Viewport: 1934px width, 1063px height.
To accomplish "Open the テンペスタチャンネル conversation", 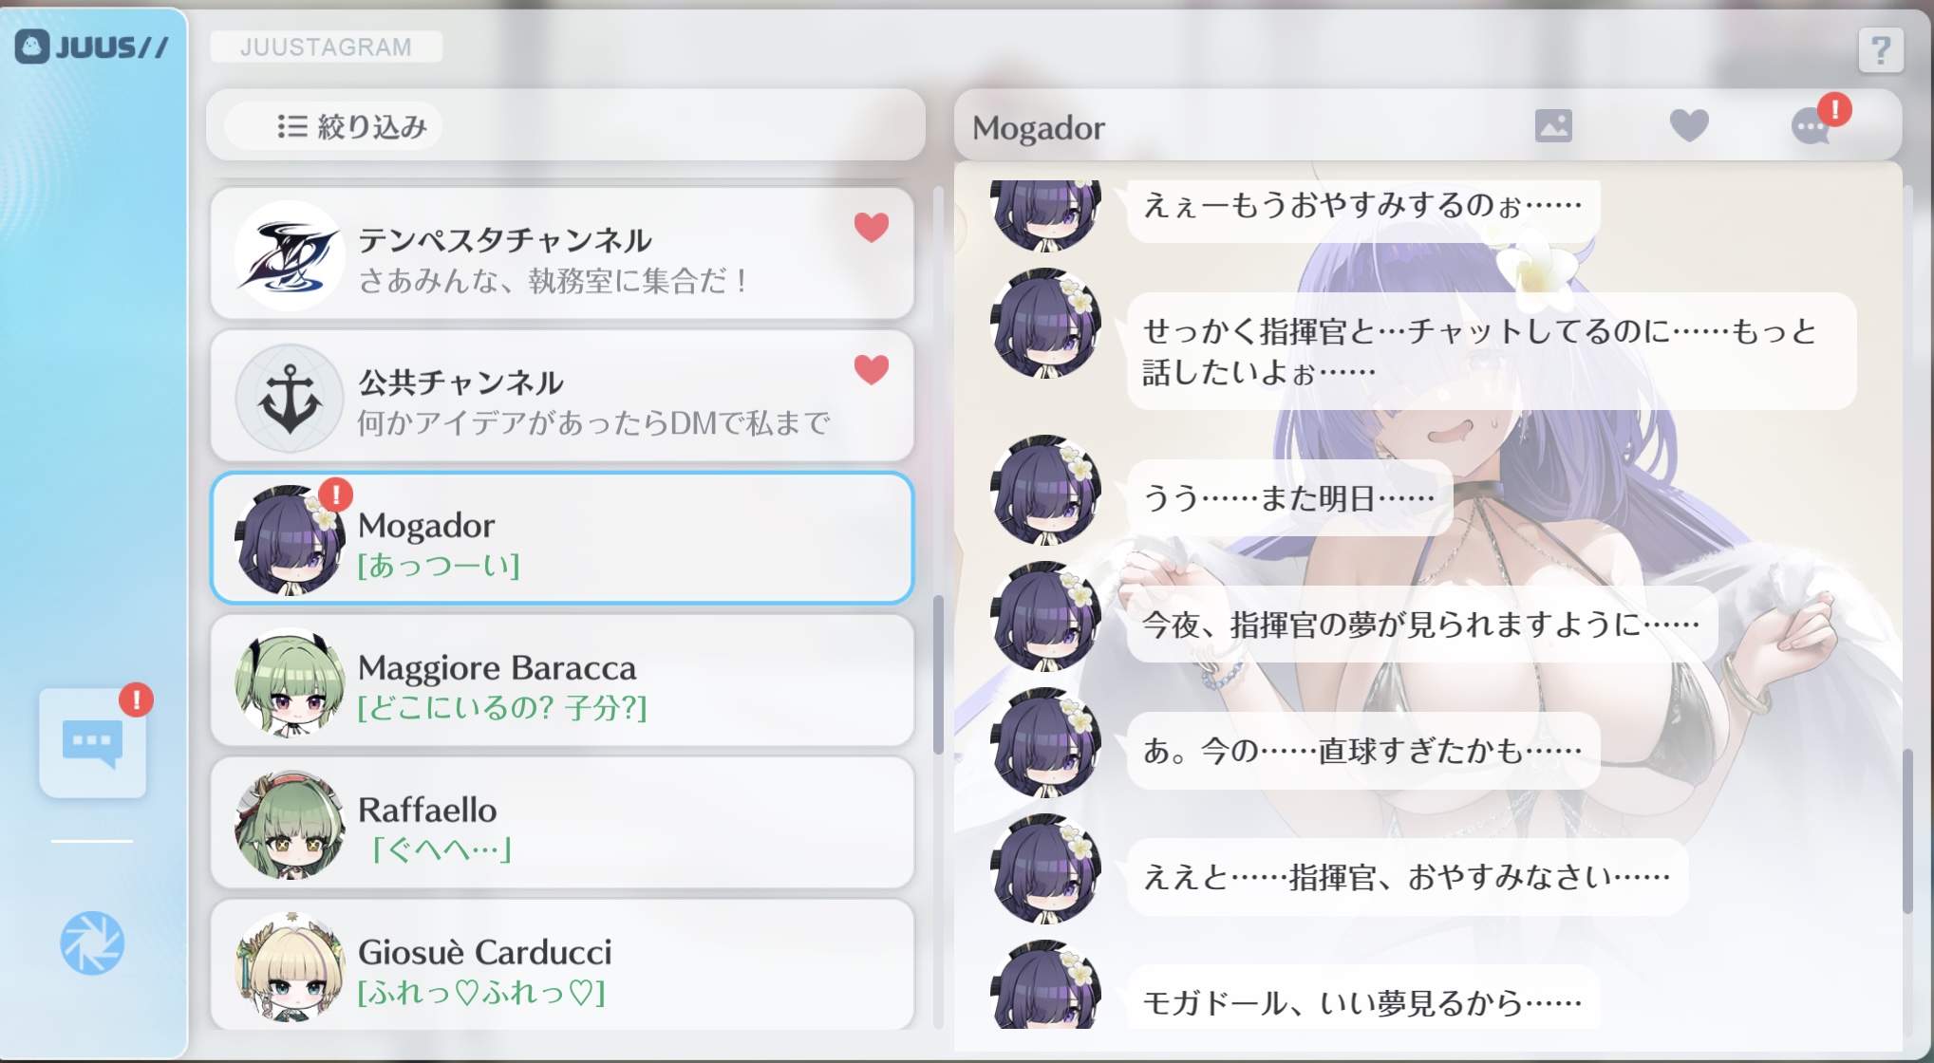I will (x=562, y=253).
